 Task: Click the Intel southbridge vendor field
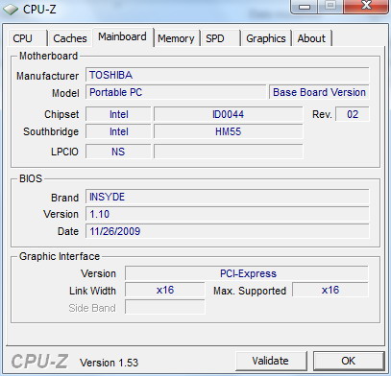pos(118,131)
